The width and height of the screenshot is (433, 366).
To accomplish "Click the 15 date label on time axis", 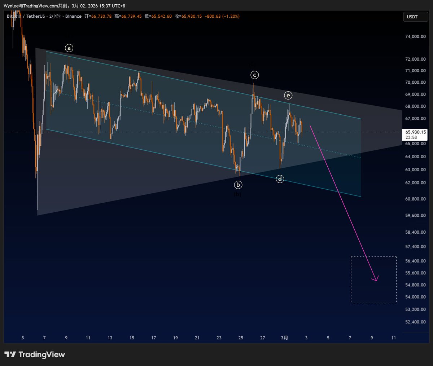I will (x=132, y=338).
